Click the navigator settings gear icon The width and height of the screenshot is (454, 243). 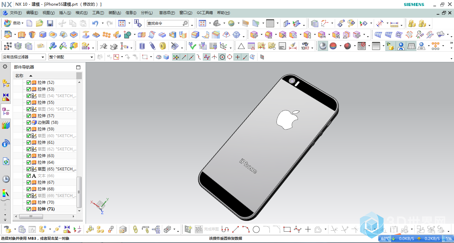tap(5, 67)
